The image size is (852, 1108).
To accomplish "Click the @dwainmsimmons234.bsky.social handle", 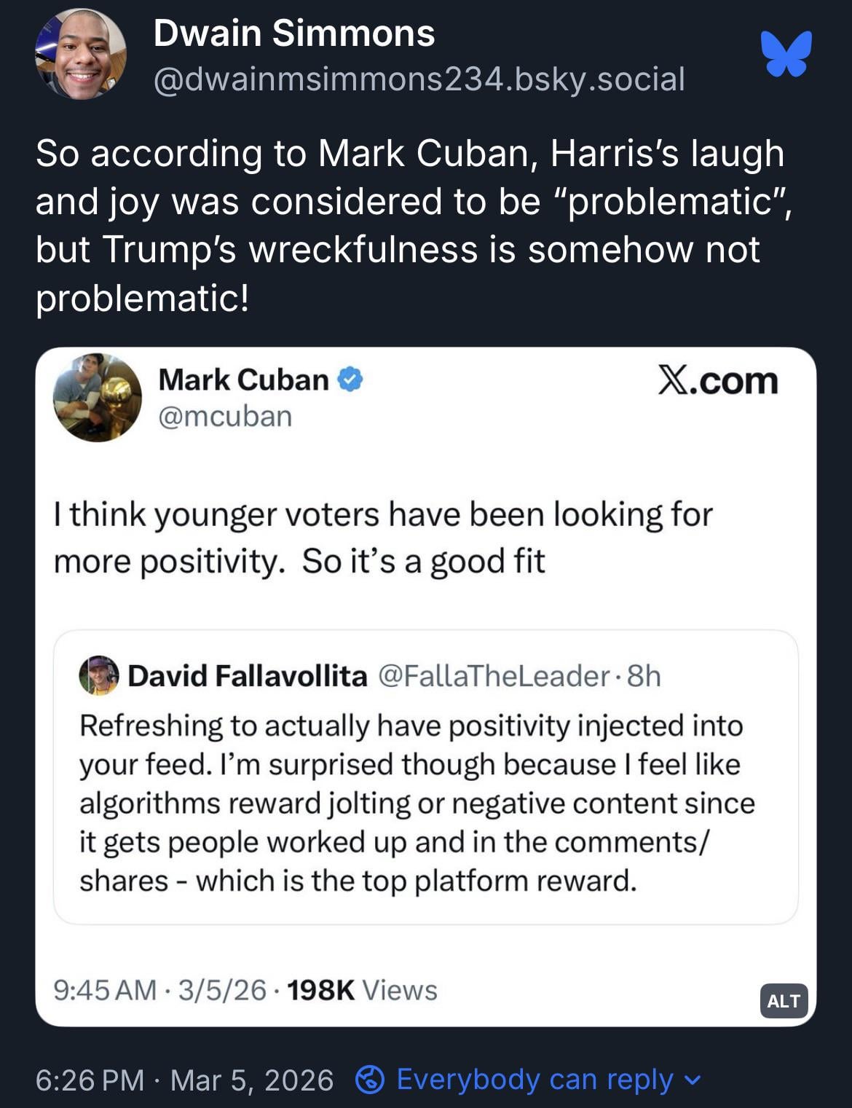I will coord(419,79).
